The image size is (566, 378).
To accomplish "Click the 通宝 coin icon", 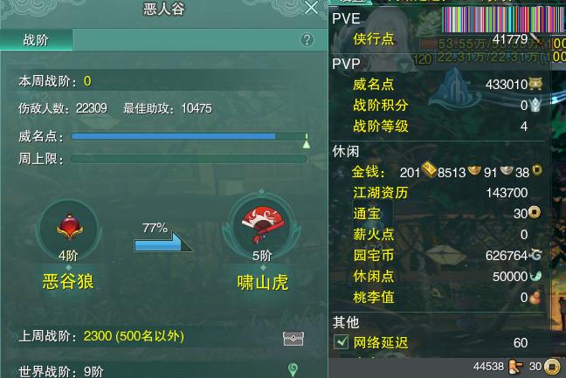I will pos(535,212).
